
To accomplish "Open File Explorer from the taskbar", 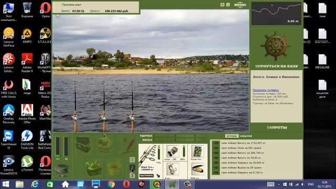I will point(19,184).
